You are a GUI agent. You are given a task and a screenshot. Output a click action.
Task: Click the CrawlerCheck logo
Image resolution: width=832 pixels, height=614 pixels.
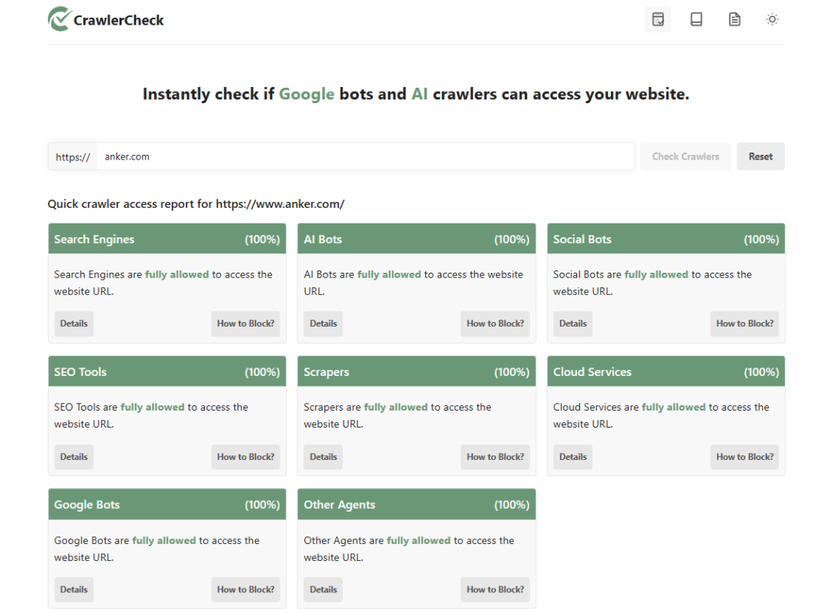(x=106, y=19)
